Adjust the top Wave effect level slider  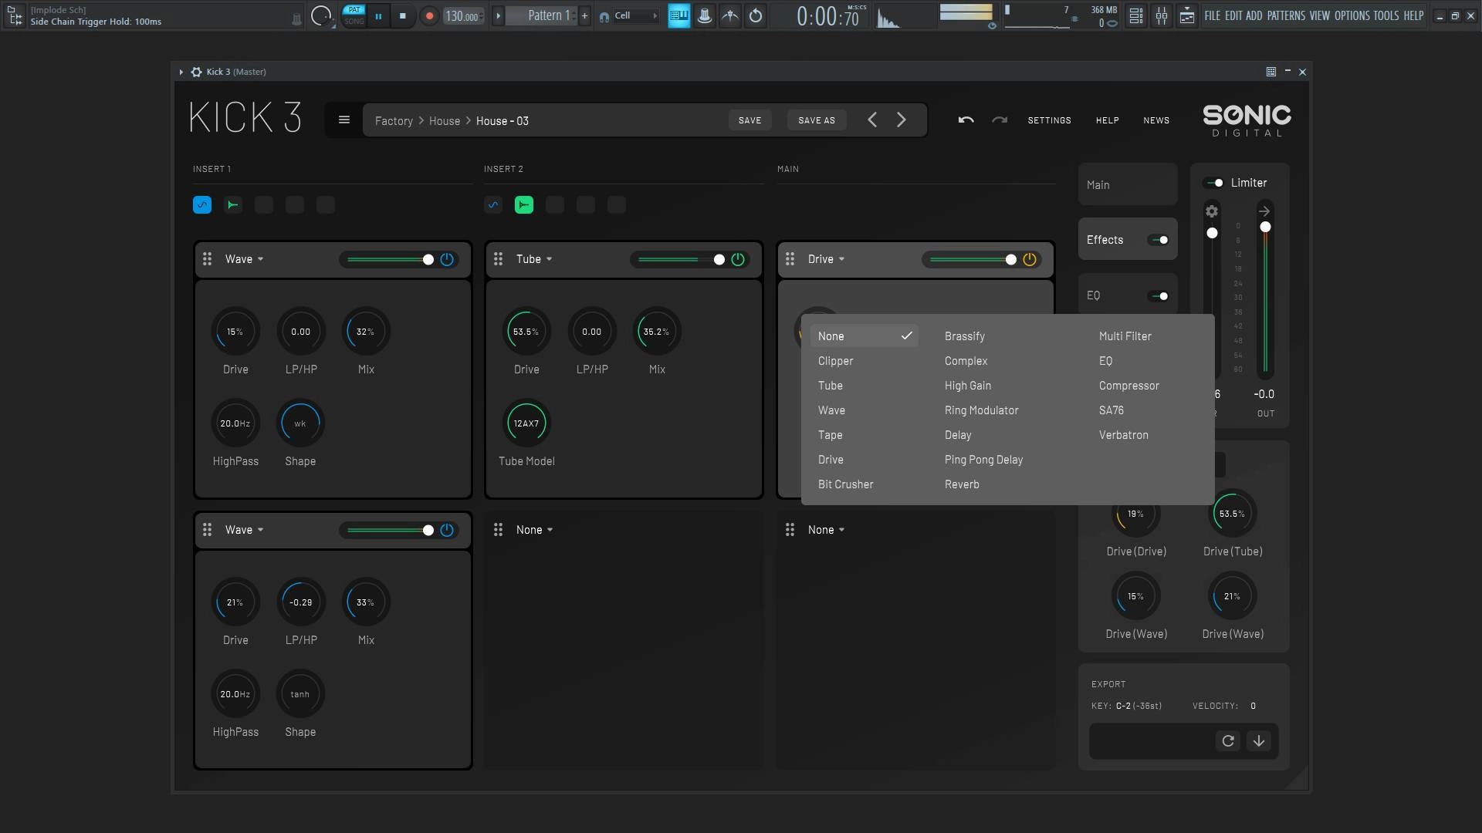point(388,260)
